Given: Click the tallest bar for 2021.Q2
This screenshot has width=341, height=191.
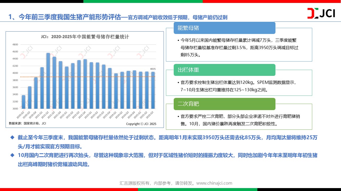Looking at the screenshot, I should pyautogui.click(x=48, y=81).
